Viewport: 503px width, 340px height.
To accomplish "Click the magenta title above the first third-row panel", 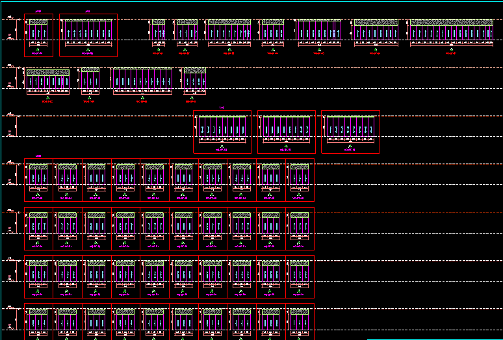I will tap(222, 108).
